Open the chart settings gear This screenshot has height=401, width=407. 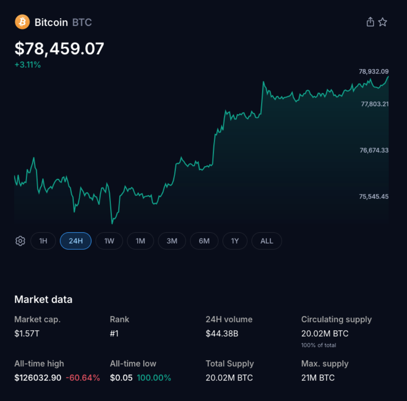20,241
